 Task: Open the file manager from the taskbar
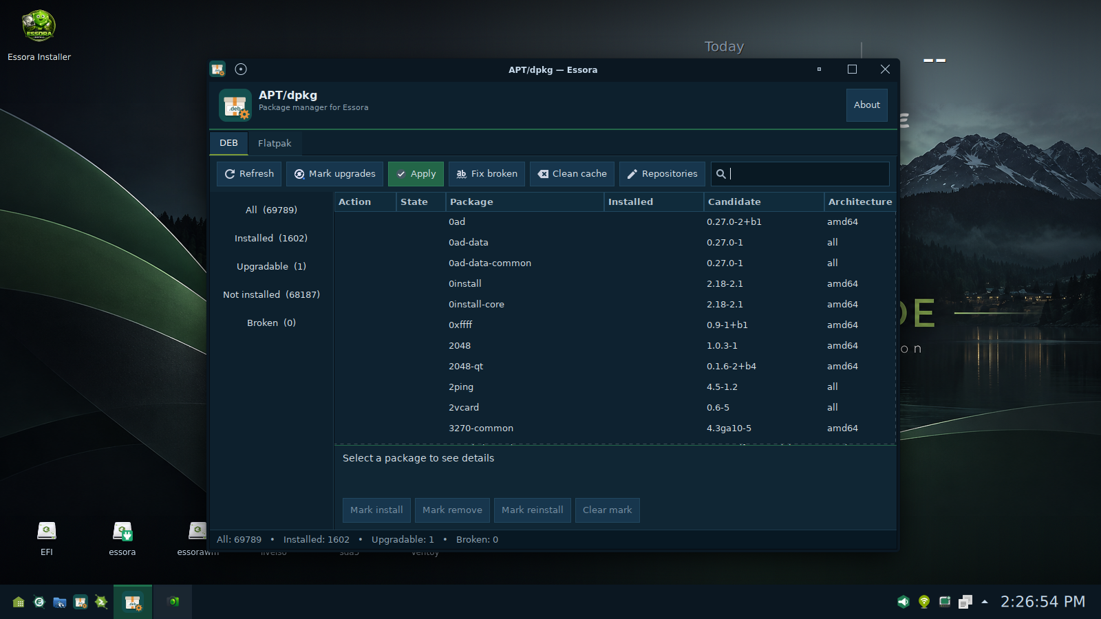(60, 602)
